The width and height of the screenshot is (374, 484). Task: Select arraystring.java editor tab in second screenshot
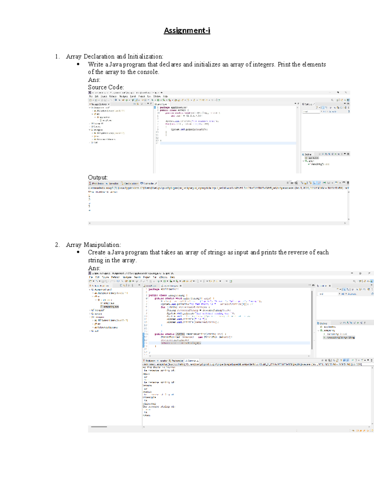(x=171, y=286)
